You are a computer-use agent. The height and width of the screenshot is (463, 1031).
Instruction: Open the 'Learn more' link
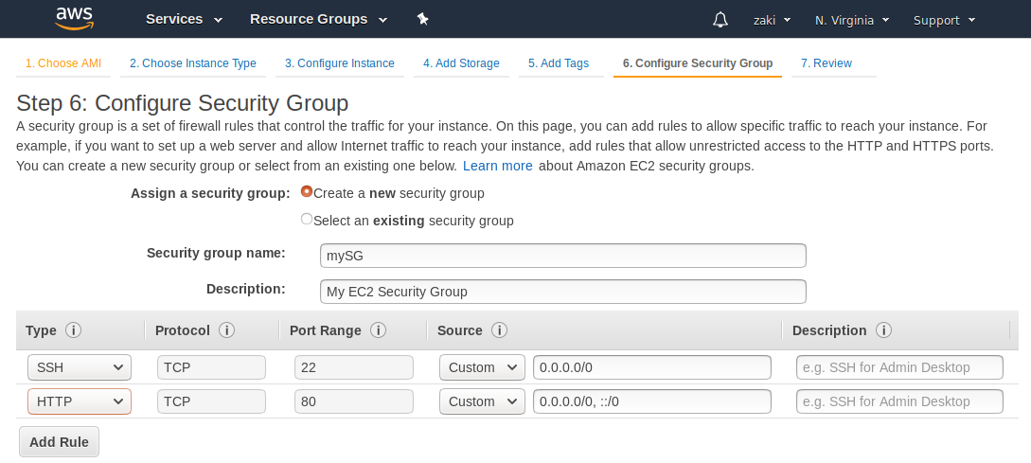click(497, 166)
